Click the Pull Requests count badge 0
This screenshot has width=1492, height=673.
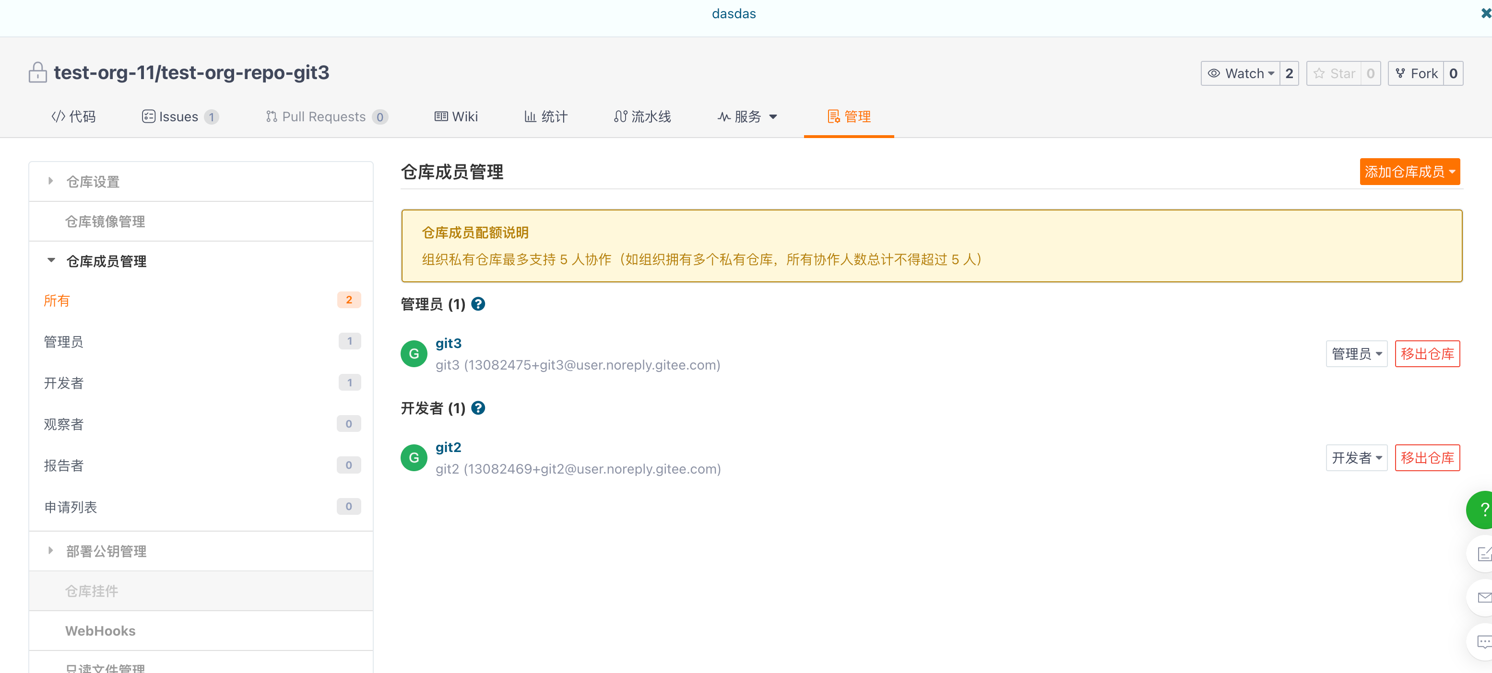[379, 117]
